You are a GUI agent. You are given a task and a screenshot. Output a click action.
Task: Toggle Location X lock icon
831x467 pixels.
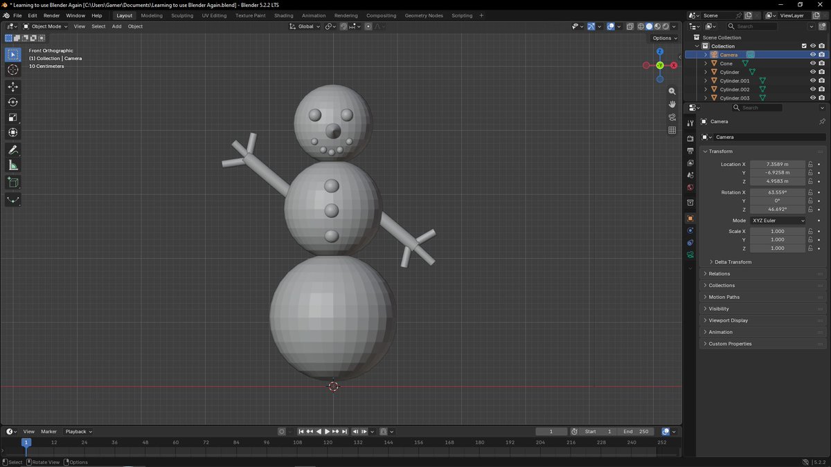tap(810, 165)
